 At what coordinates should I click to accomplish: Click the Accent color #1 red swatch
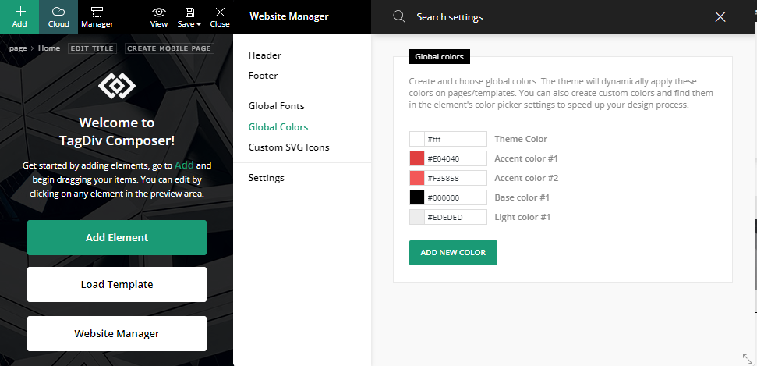tap(416, 158)
